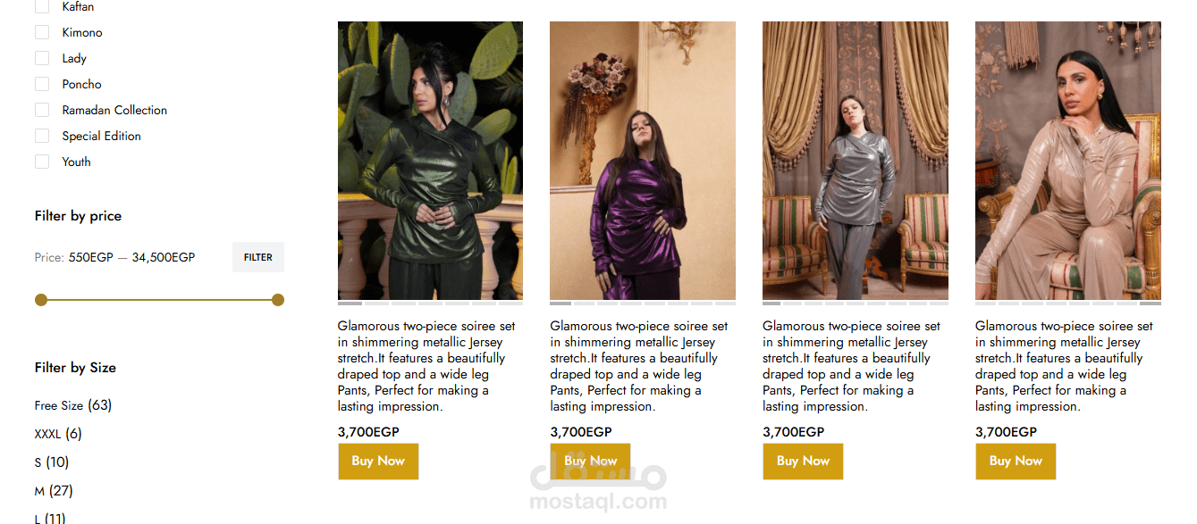Tick the Kimono filter checkbox

[42, 32]
